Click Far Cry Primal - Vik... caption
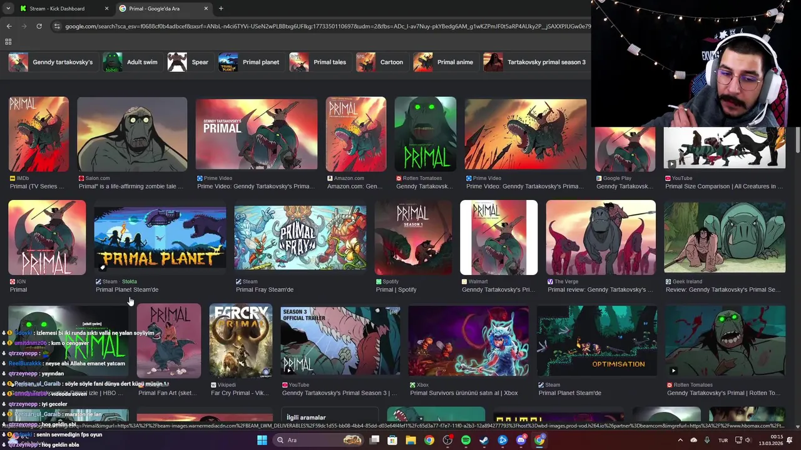The height and width of the screenshot is (450, 801). click(x=241, y=393)
